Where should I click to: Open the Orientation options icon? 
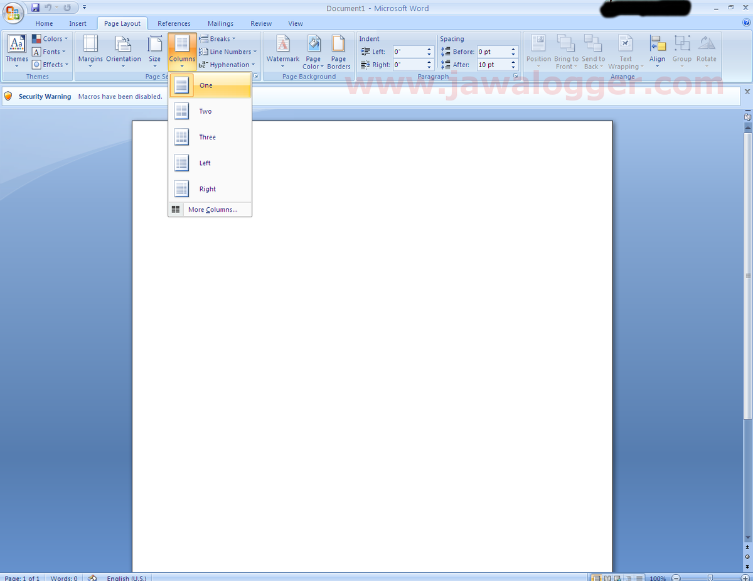123,44
